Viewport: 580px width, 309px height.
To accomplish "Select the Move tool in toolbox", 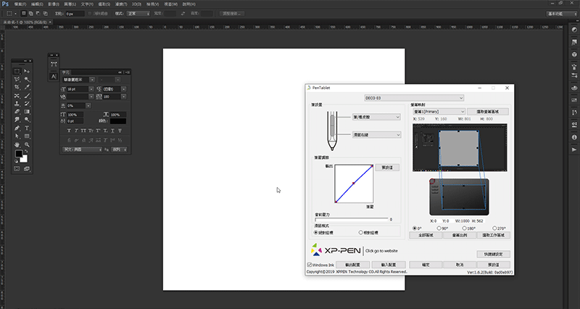I will [x=27, y=71].
